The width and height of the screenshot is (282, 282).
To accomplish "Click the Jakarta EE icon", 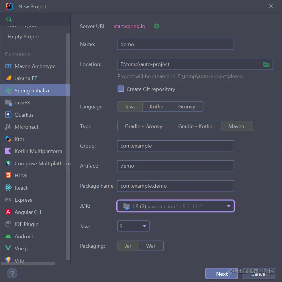I will pyautogui.click(x=8, y=78).
